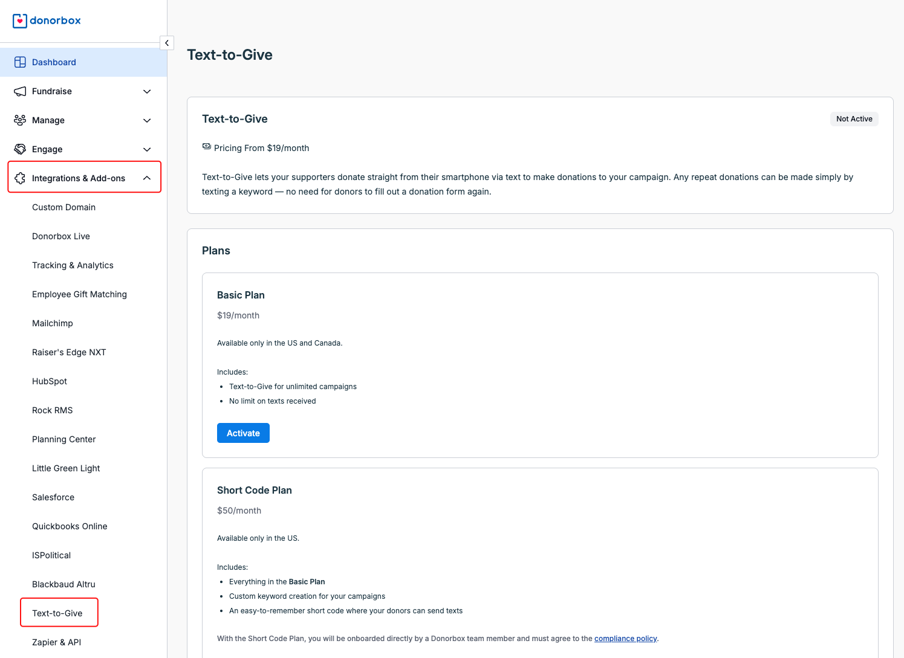
Task: Open Blackbaud Altru integration
Action: [x=63, y=584]
